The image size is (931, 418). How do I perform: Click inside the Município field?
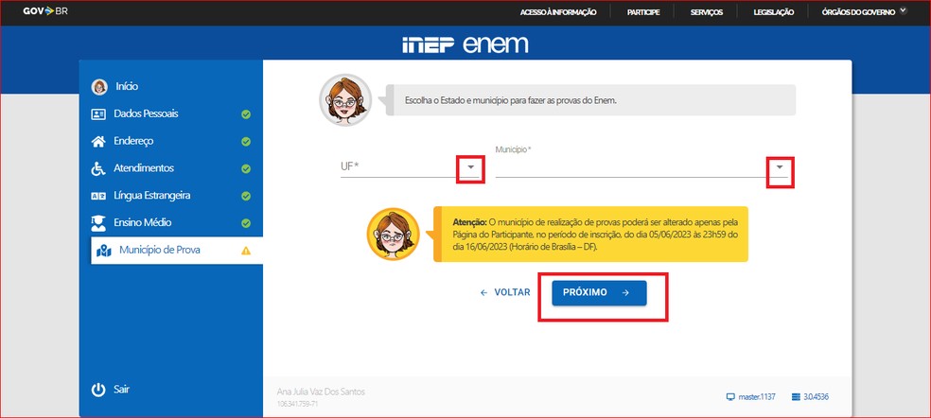point(642,167)
